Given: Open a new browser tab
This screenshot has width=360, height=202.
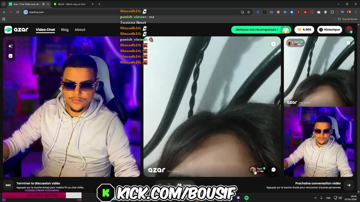Looking at the screenshot, I should (99, 4).
